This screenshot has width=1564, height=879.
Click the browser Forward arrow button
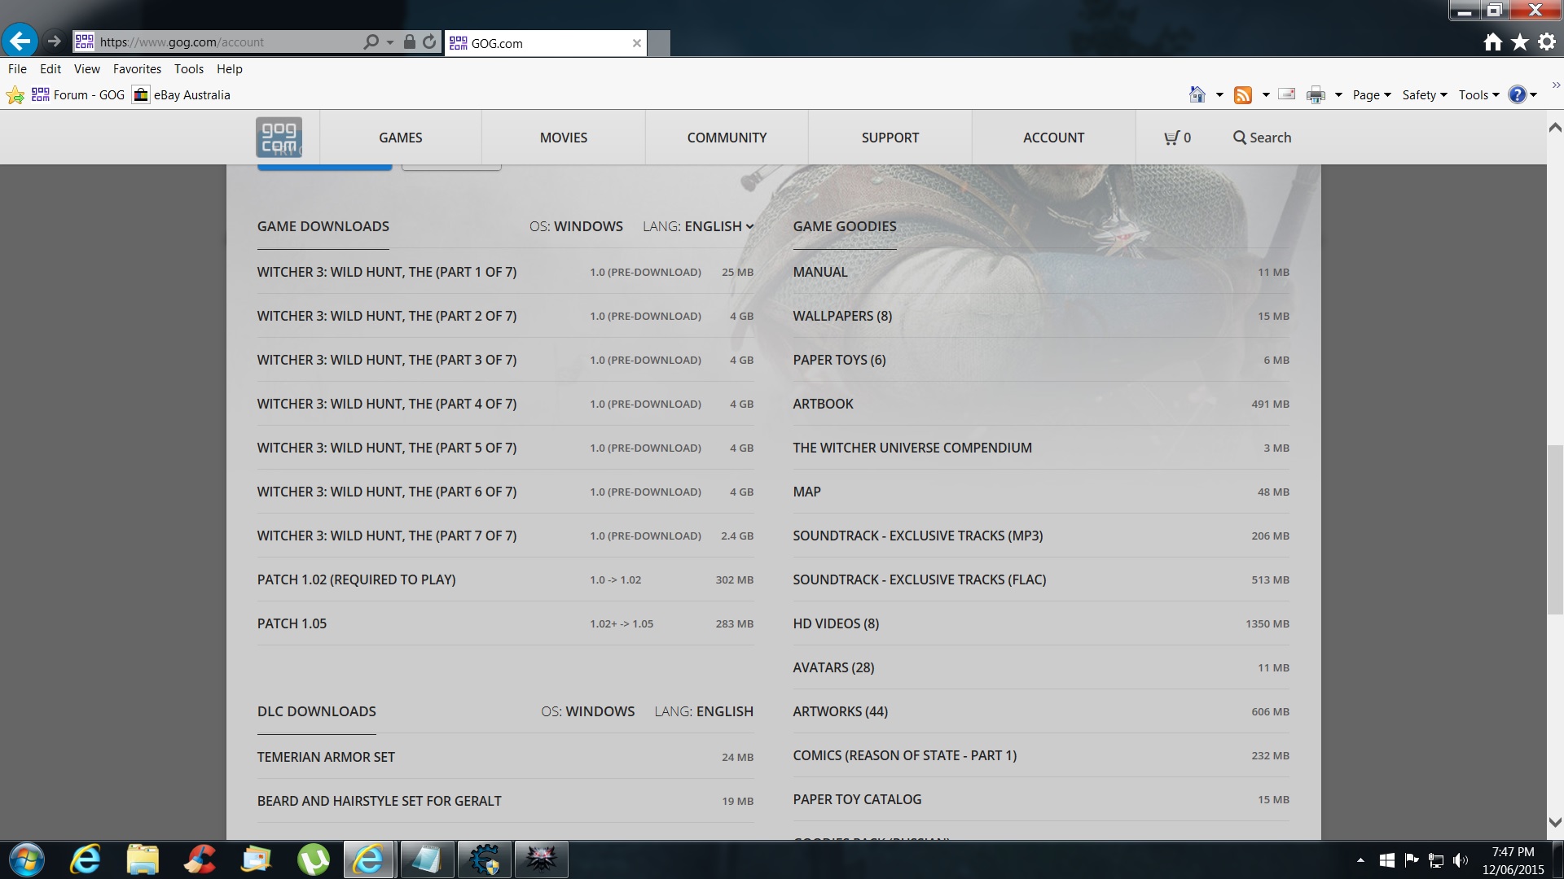55,41
